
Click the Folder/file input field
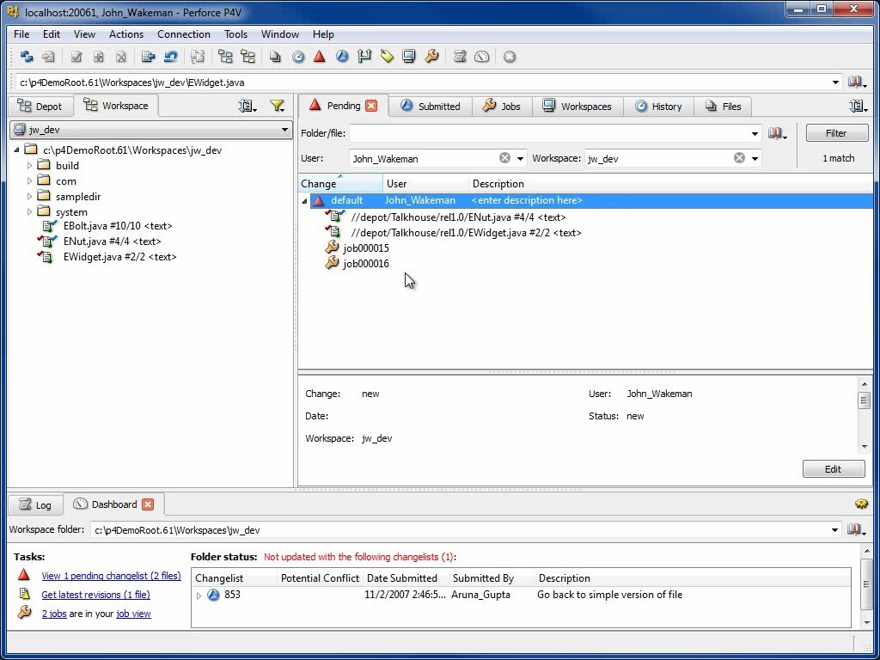pos(555,133)
